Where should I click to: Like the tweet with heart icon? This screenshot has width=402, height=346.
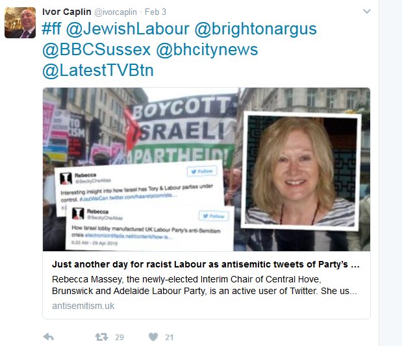[x=153, y=337]
